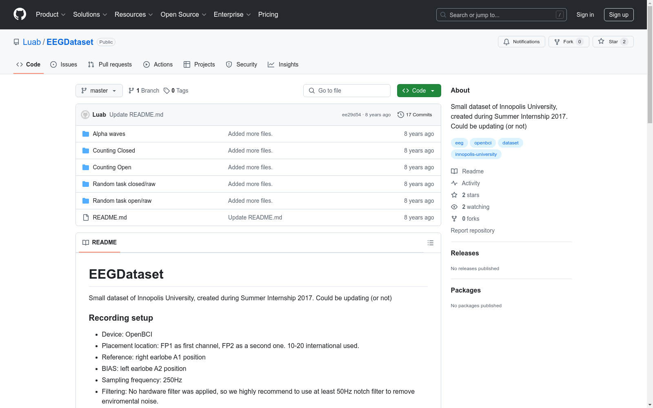Focus the Go to file input

[x=347, y=91]
